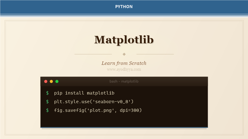Click the $ prompt before pip install

point(47,93)
